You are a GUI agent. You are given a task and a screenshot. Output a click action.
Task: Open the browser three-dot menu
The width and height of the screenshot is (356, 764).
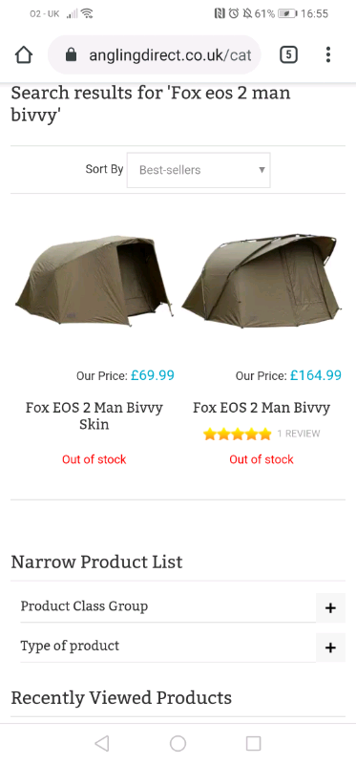(x=328, y=55)
